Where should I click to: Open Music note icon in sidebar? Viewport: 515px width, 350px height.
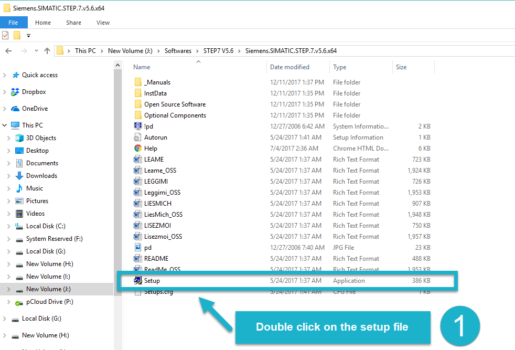[19, 188]
